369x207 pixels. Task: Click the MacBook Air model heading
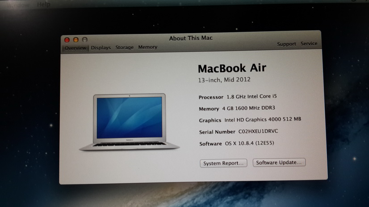[x=232, y=68]
